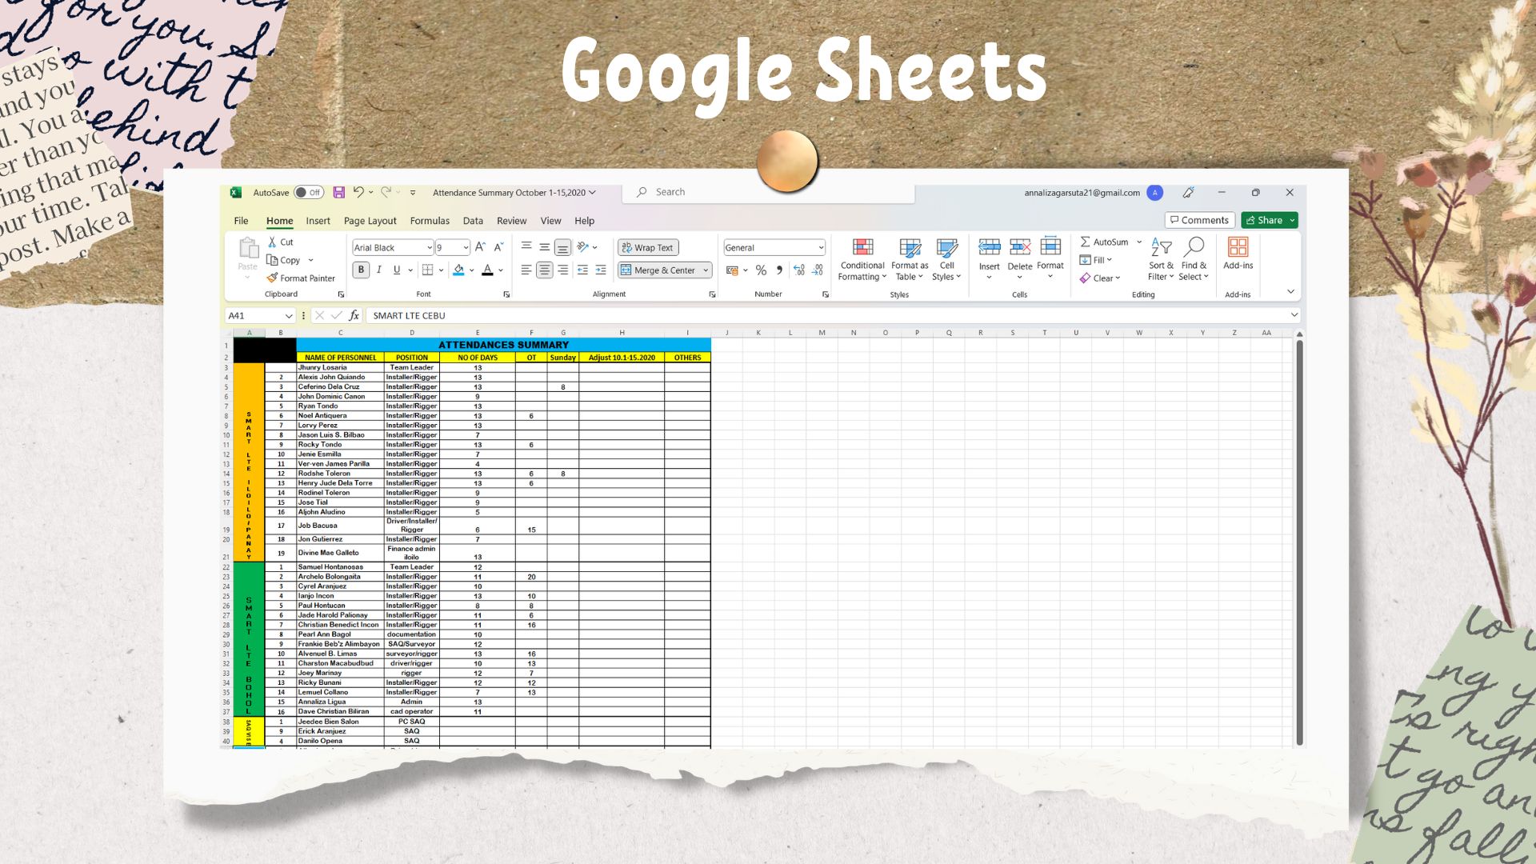Click the Share button
The height and width of the screenshot is (864, 1536).
point(1264,220)
